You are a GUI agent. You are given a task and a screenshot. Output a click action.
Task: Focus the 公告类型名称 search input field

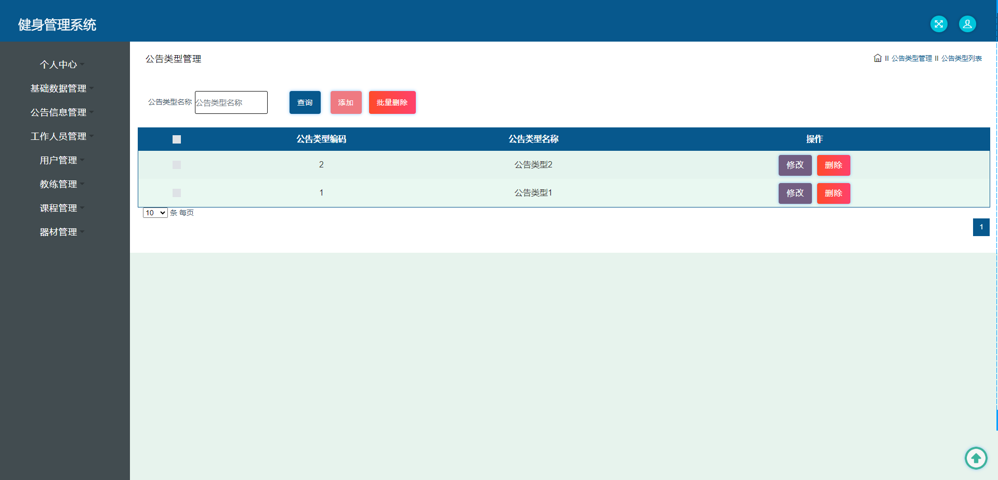[231, 102]
